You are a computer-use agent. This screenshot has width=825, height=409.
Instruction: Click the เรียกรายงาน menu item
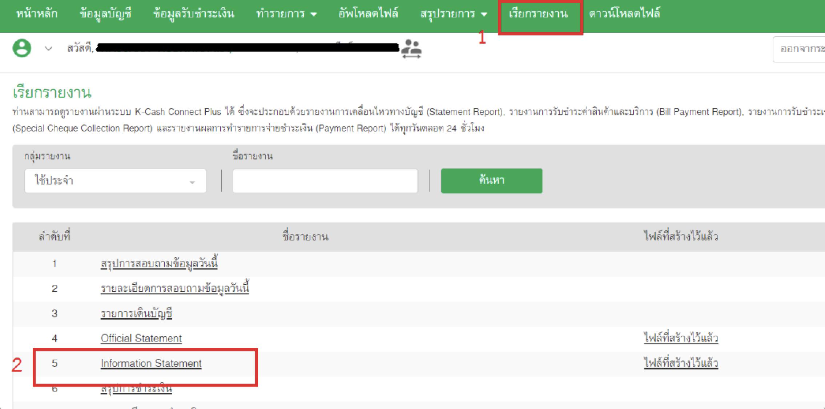(x=538, y=14)
